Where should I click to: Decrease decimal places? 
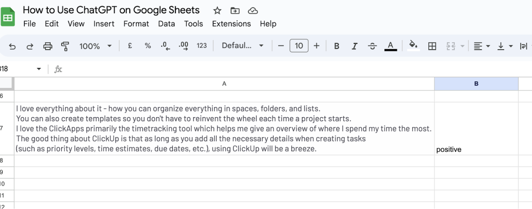tap(165, 46)
